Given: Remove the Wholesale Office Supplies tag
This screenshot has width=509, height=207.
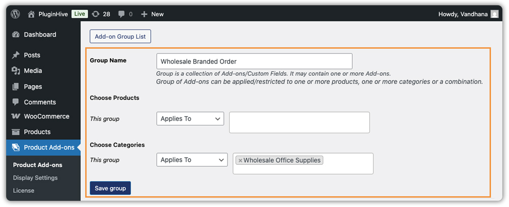Looking at the screenshot, I should click(x=240, y=160).
